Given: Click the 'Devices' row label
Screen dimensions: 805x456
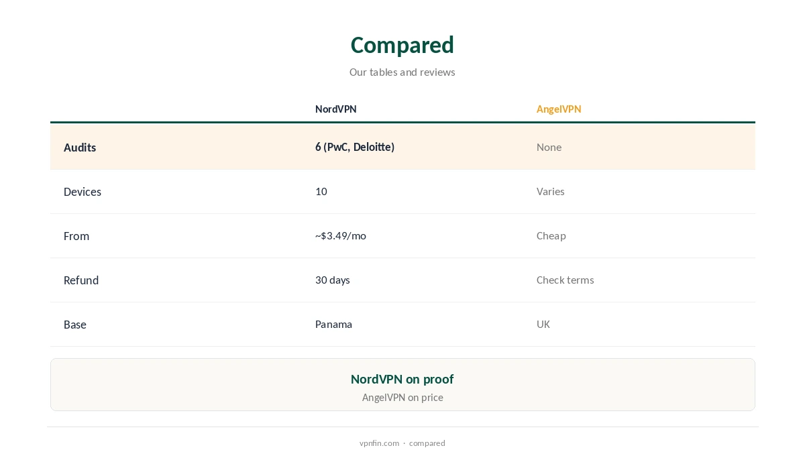Looking at the screenshot, I should click(83, 192).
